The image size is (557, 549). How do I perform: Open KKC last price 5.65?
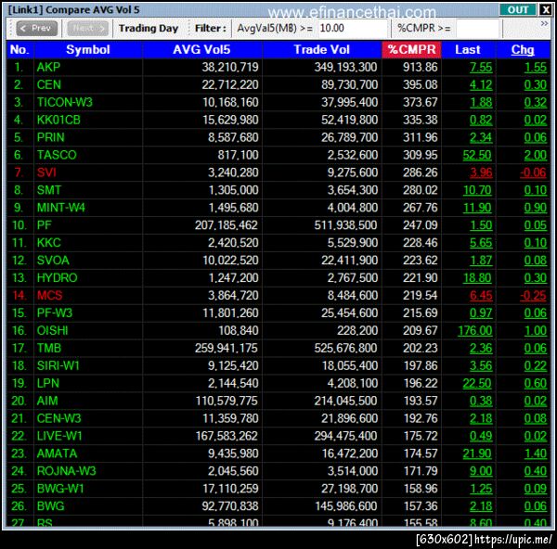click(481, 243)
